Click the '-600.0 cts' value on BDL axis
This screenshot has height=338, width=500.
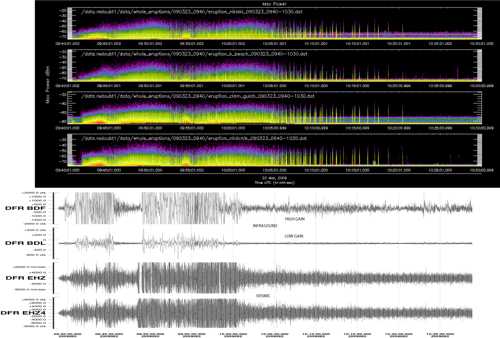tap(35, 255)
